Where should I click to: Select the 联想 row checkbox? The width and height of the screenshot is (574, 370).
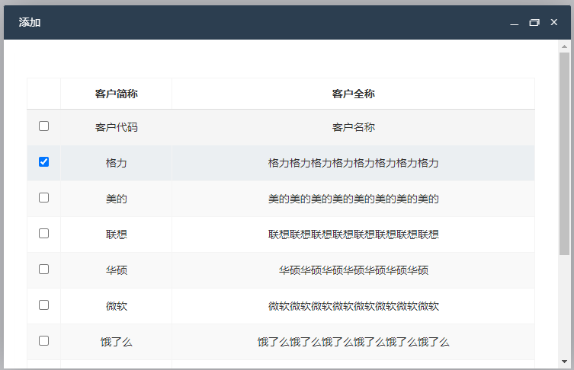click(x=44, y=234)
